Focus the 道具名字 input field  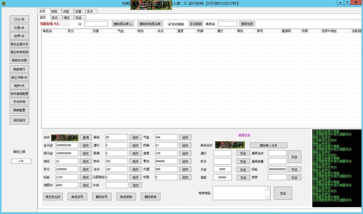coord(277,153)
